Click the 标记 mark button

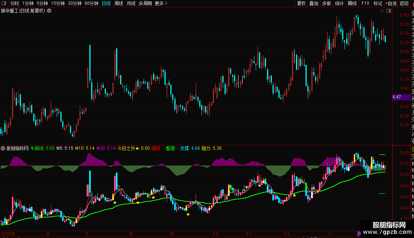coord(378,3)
